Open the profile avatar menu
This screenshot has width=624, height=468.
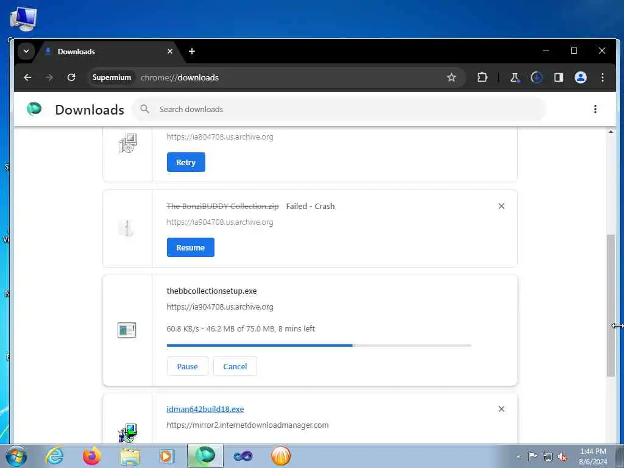[x=581, y=77]
